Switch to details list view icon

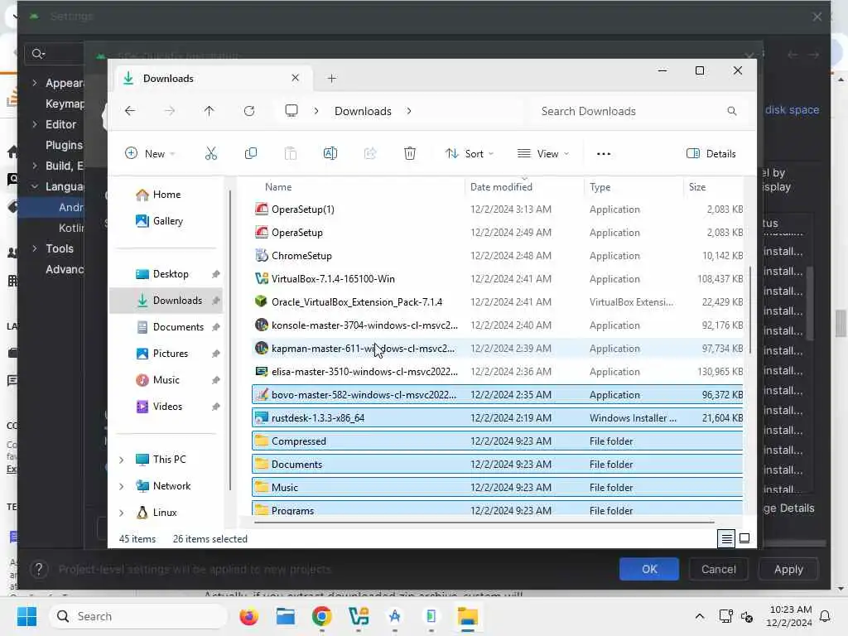[726, 538]
